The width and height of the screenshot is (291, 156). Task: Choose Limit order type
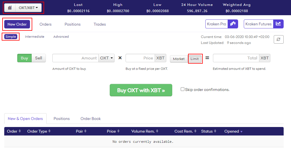click(195, 59)
